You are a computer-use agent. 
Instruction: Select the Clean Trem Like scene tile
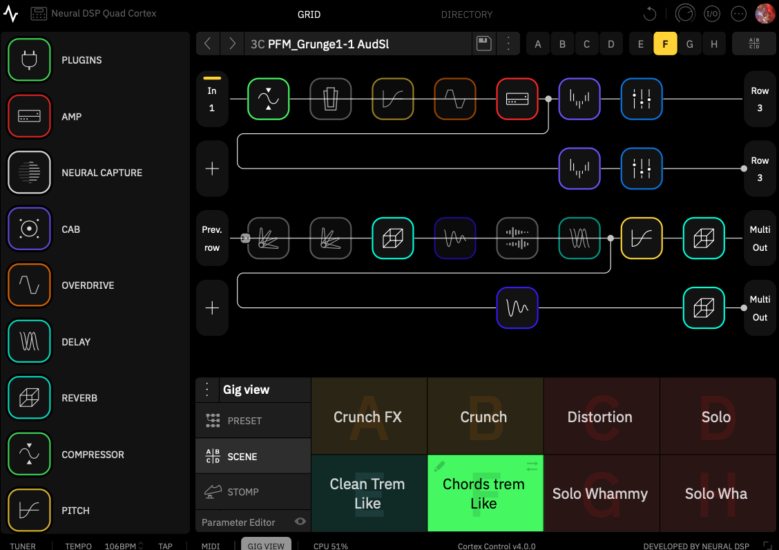[369, 493]
